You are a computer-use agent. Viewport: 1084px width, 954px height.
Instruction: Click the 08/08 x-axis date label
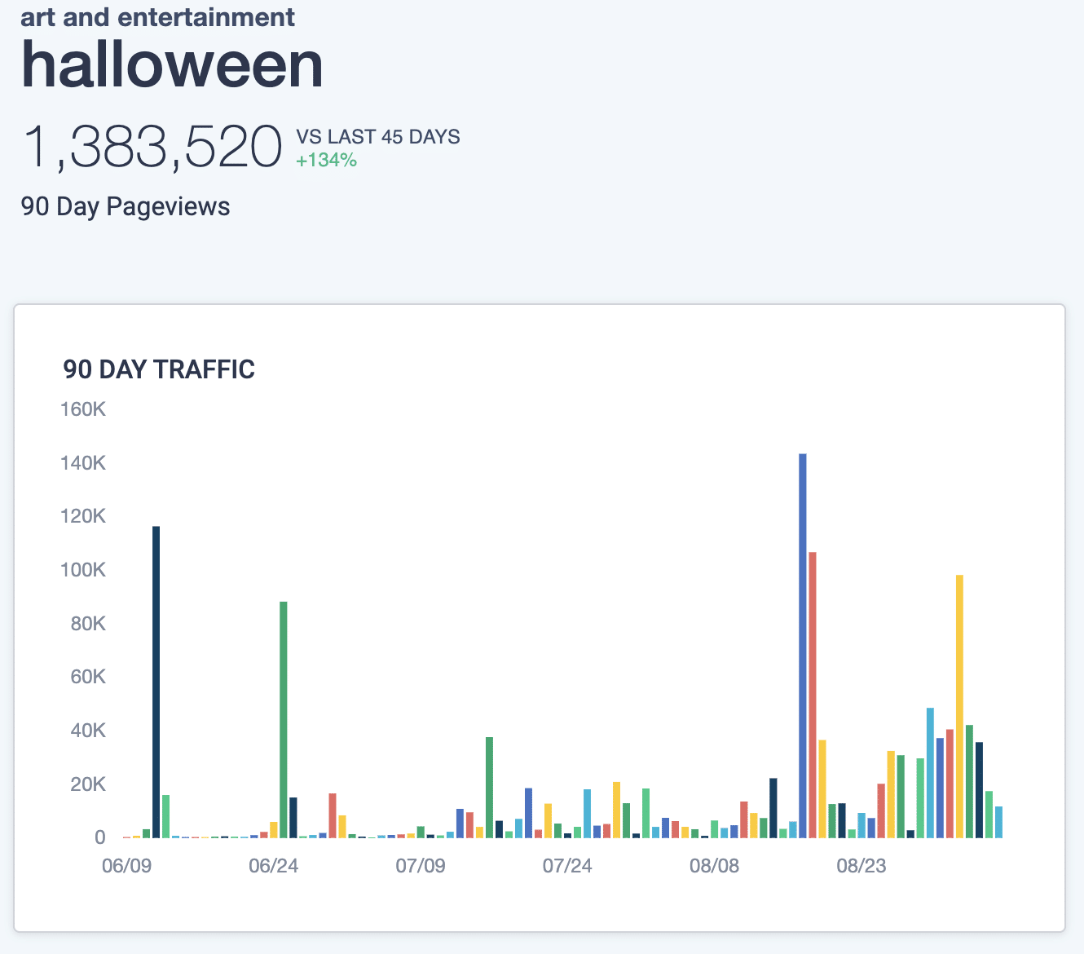[714, 865]
